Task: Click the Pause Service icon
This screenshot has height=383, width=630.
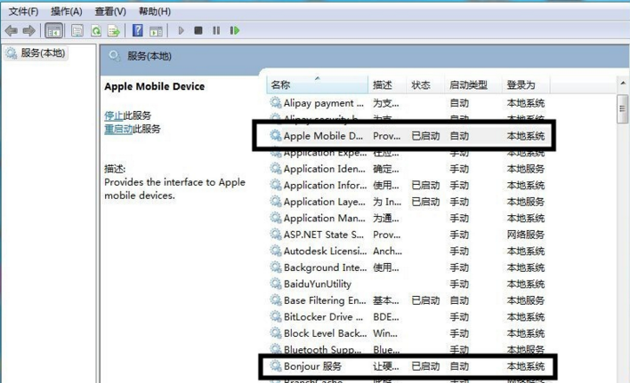Action: point(216,30)
